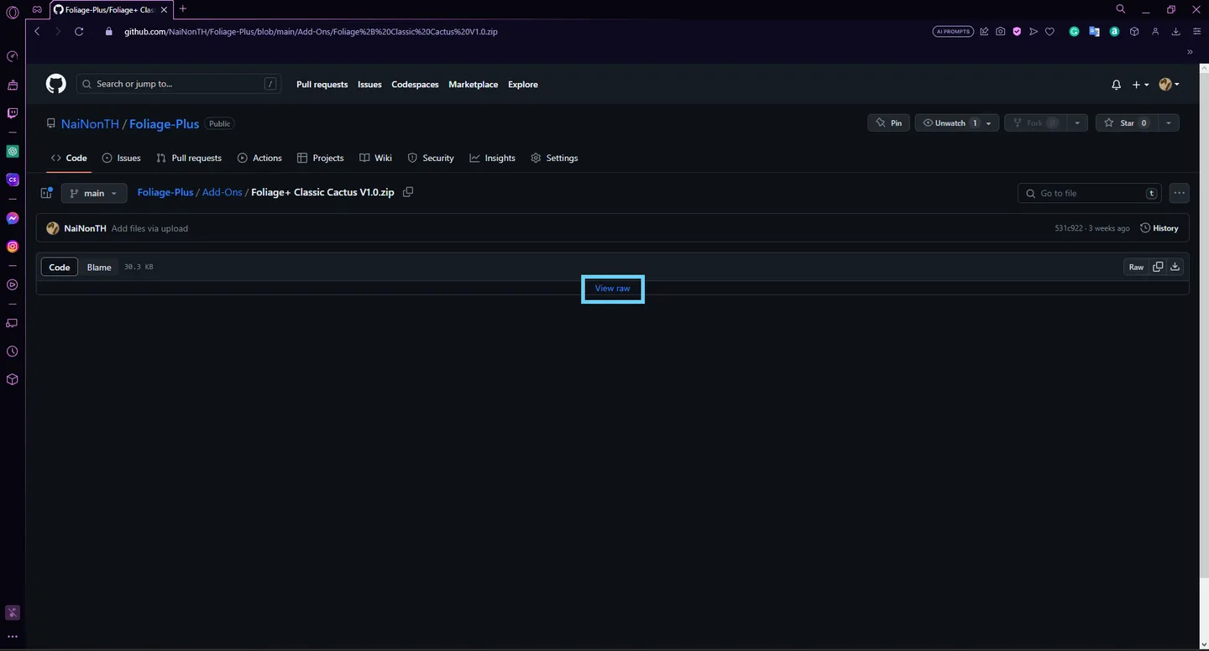Open the browser profile person icon
Viewport: 1209px width, 651px height.
coord(1155,32)
